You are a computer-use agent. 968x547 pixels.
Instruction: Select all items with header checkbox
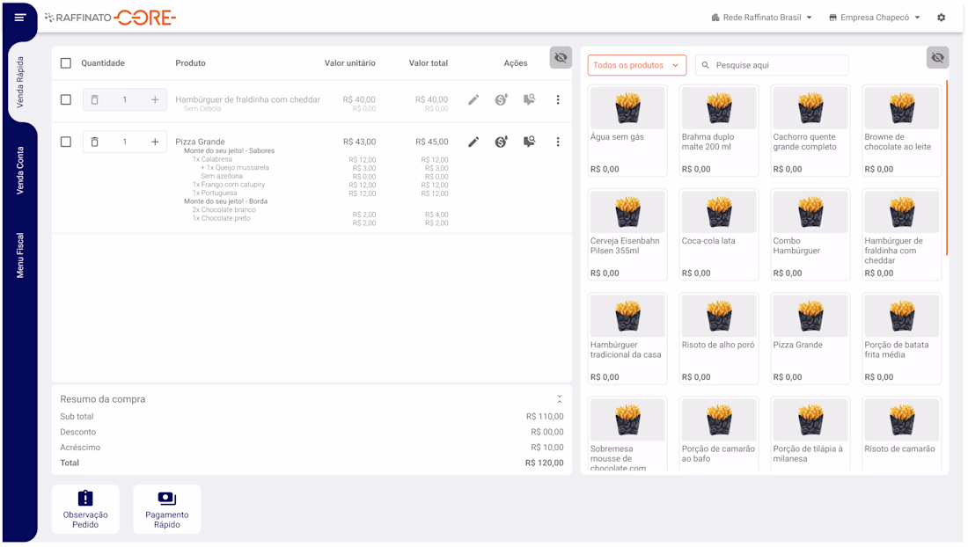tap(66, 63)
